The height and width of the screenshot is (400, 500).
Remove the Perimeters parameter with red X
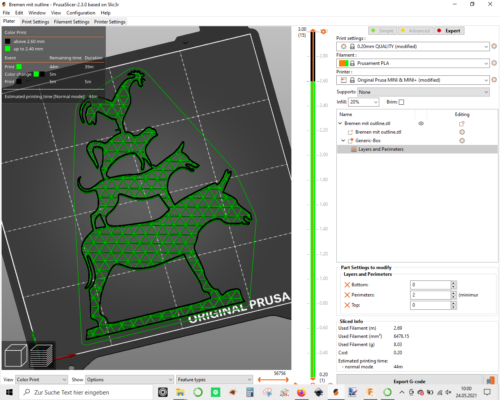click(x=347, y=295)
